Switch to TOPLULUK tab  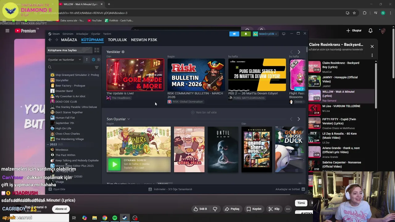coord(117,40)
